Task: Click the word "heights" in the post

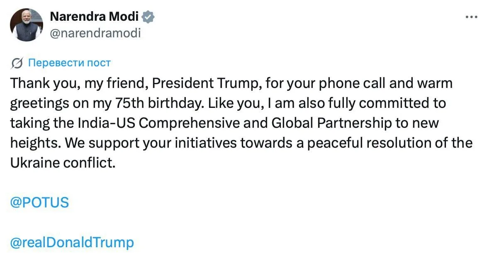Action: (x=35, y=143)
